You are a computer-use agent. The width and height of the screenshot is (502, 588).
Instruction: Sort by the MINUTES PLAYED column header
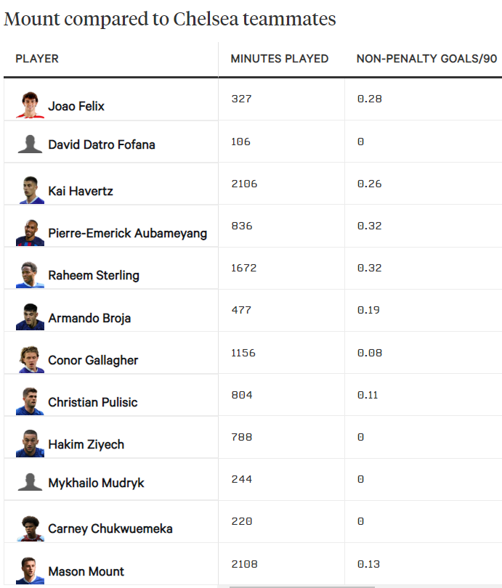(280, 59)
